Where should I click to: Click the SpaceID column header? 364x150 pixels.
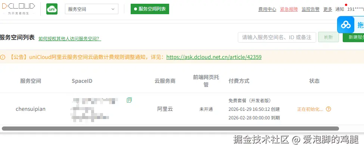point(82,81)
